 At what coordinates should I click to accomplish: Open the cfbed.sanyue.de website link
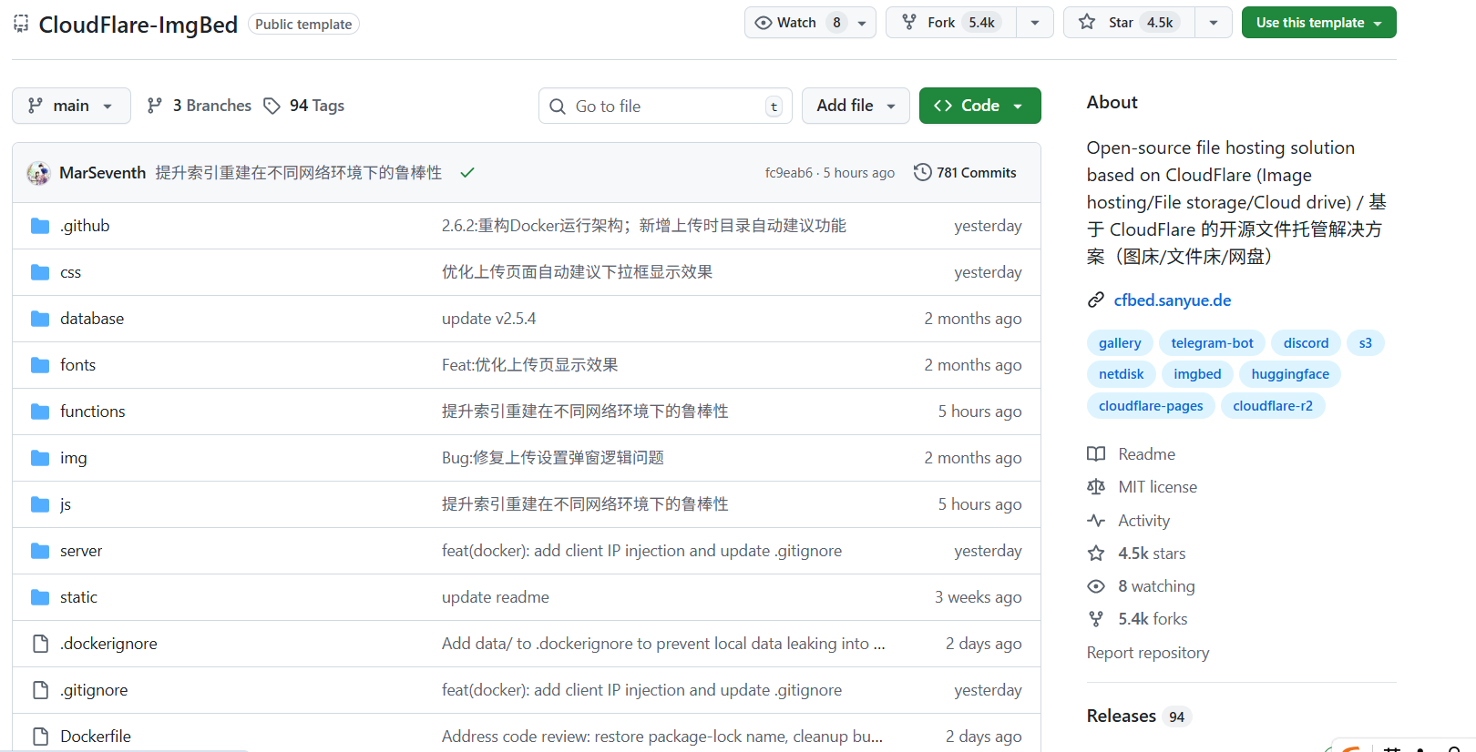point(1172,300)
